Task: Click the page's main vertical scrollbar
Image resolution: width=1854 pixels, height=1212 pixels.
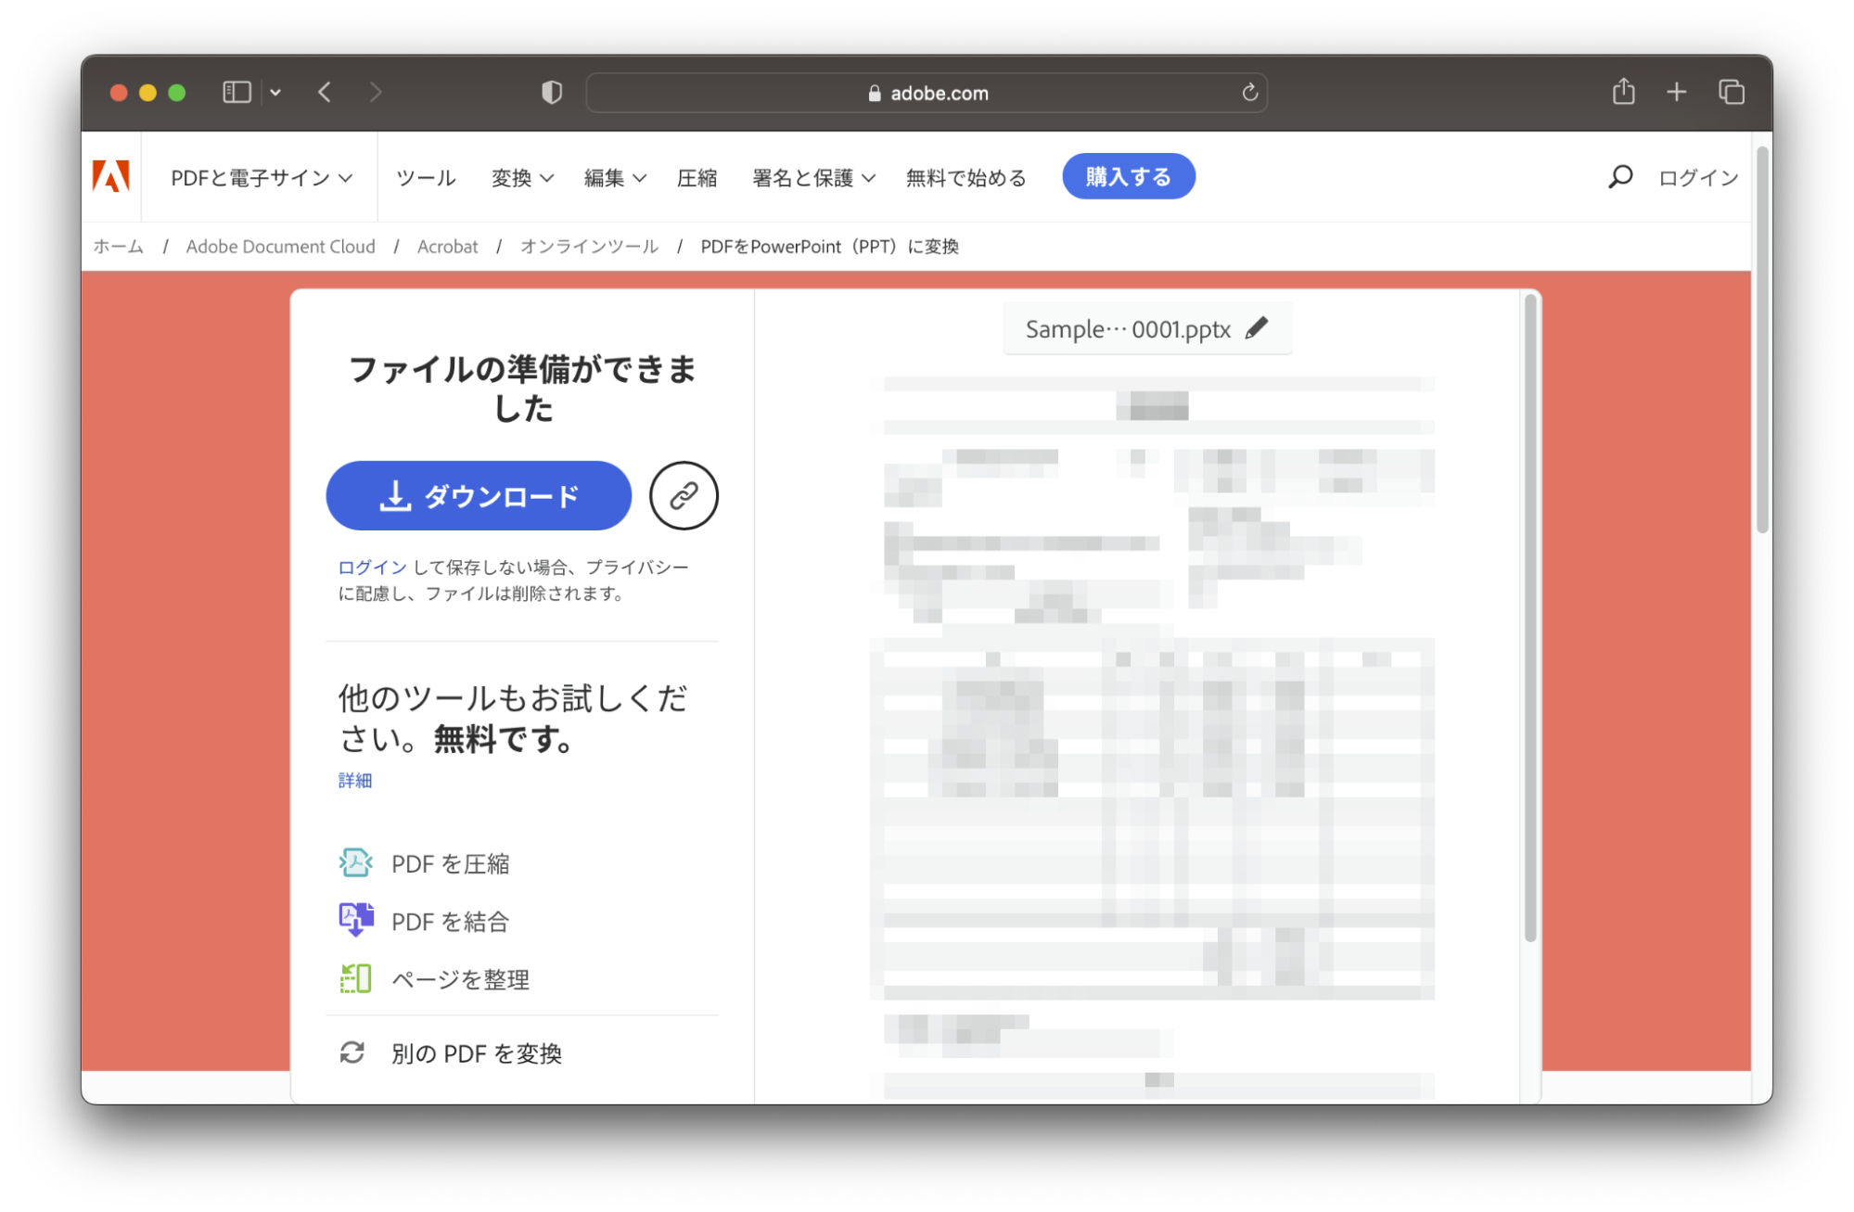Action: 1762,339
